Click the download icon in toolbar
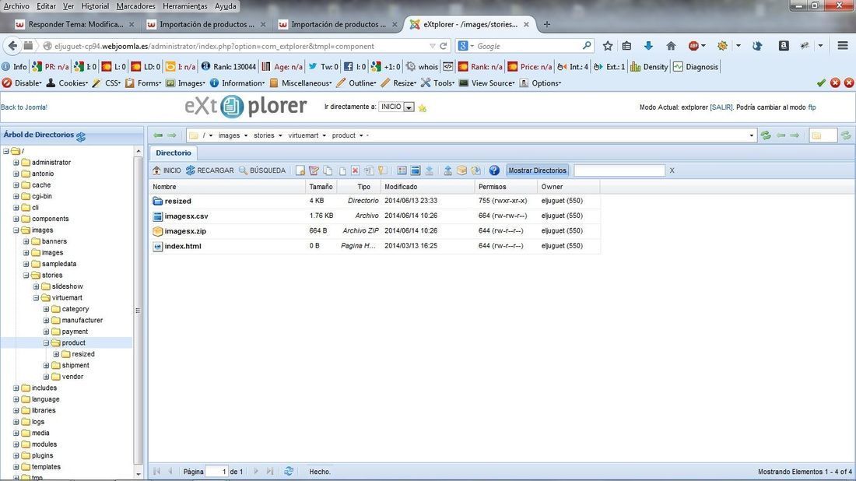Viewport: 856px width, 481px height. click(x=429, y=170)
